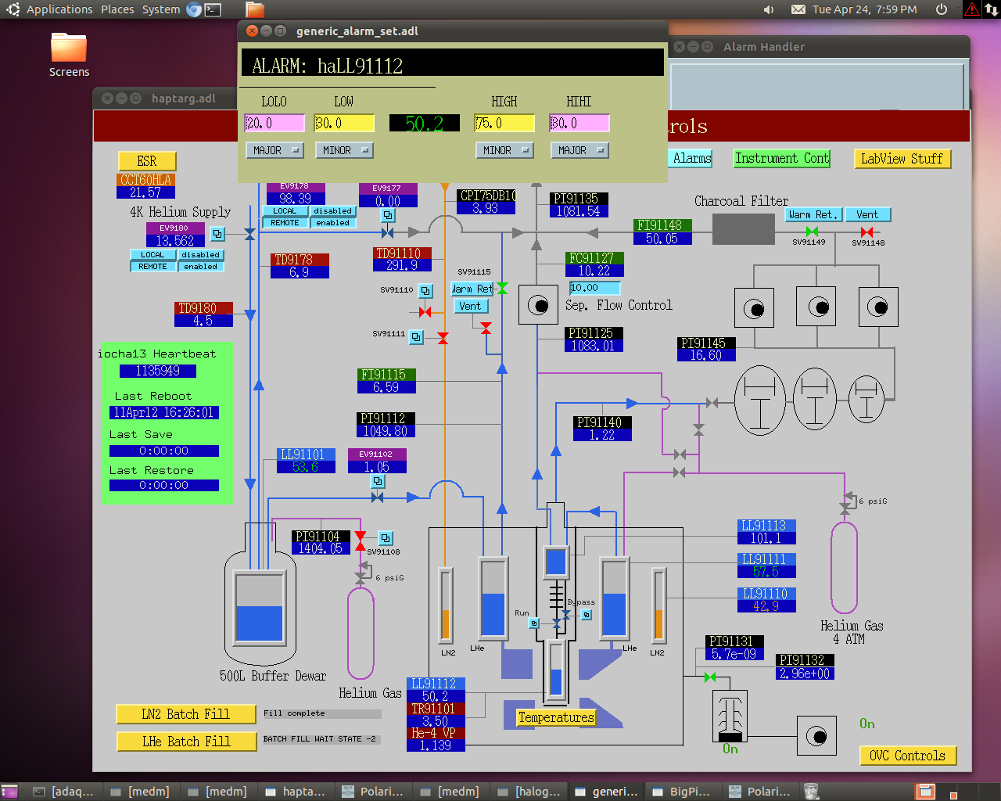
Task: Select enabled for EV9178
Action: (x=333, y=223)
